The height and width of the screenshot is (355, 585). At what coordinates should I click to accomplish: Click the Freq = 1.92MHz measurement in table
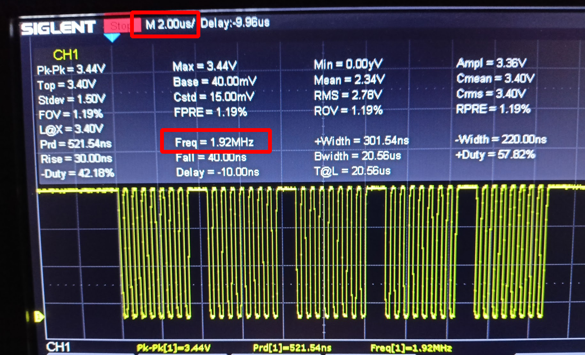coord(214,142)
